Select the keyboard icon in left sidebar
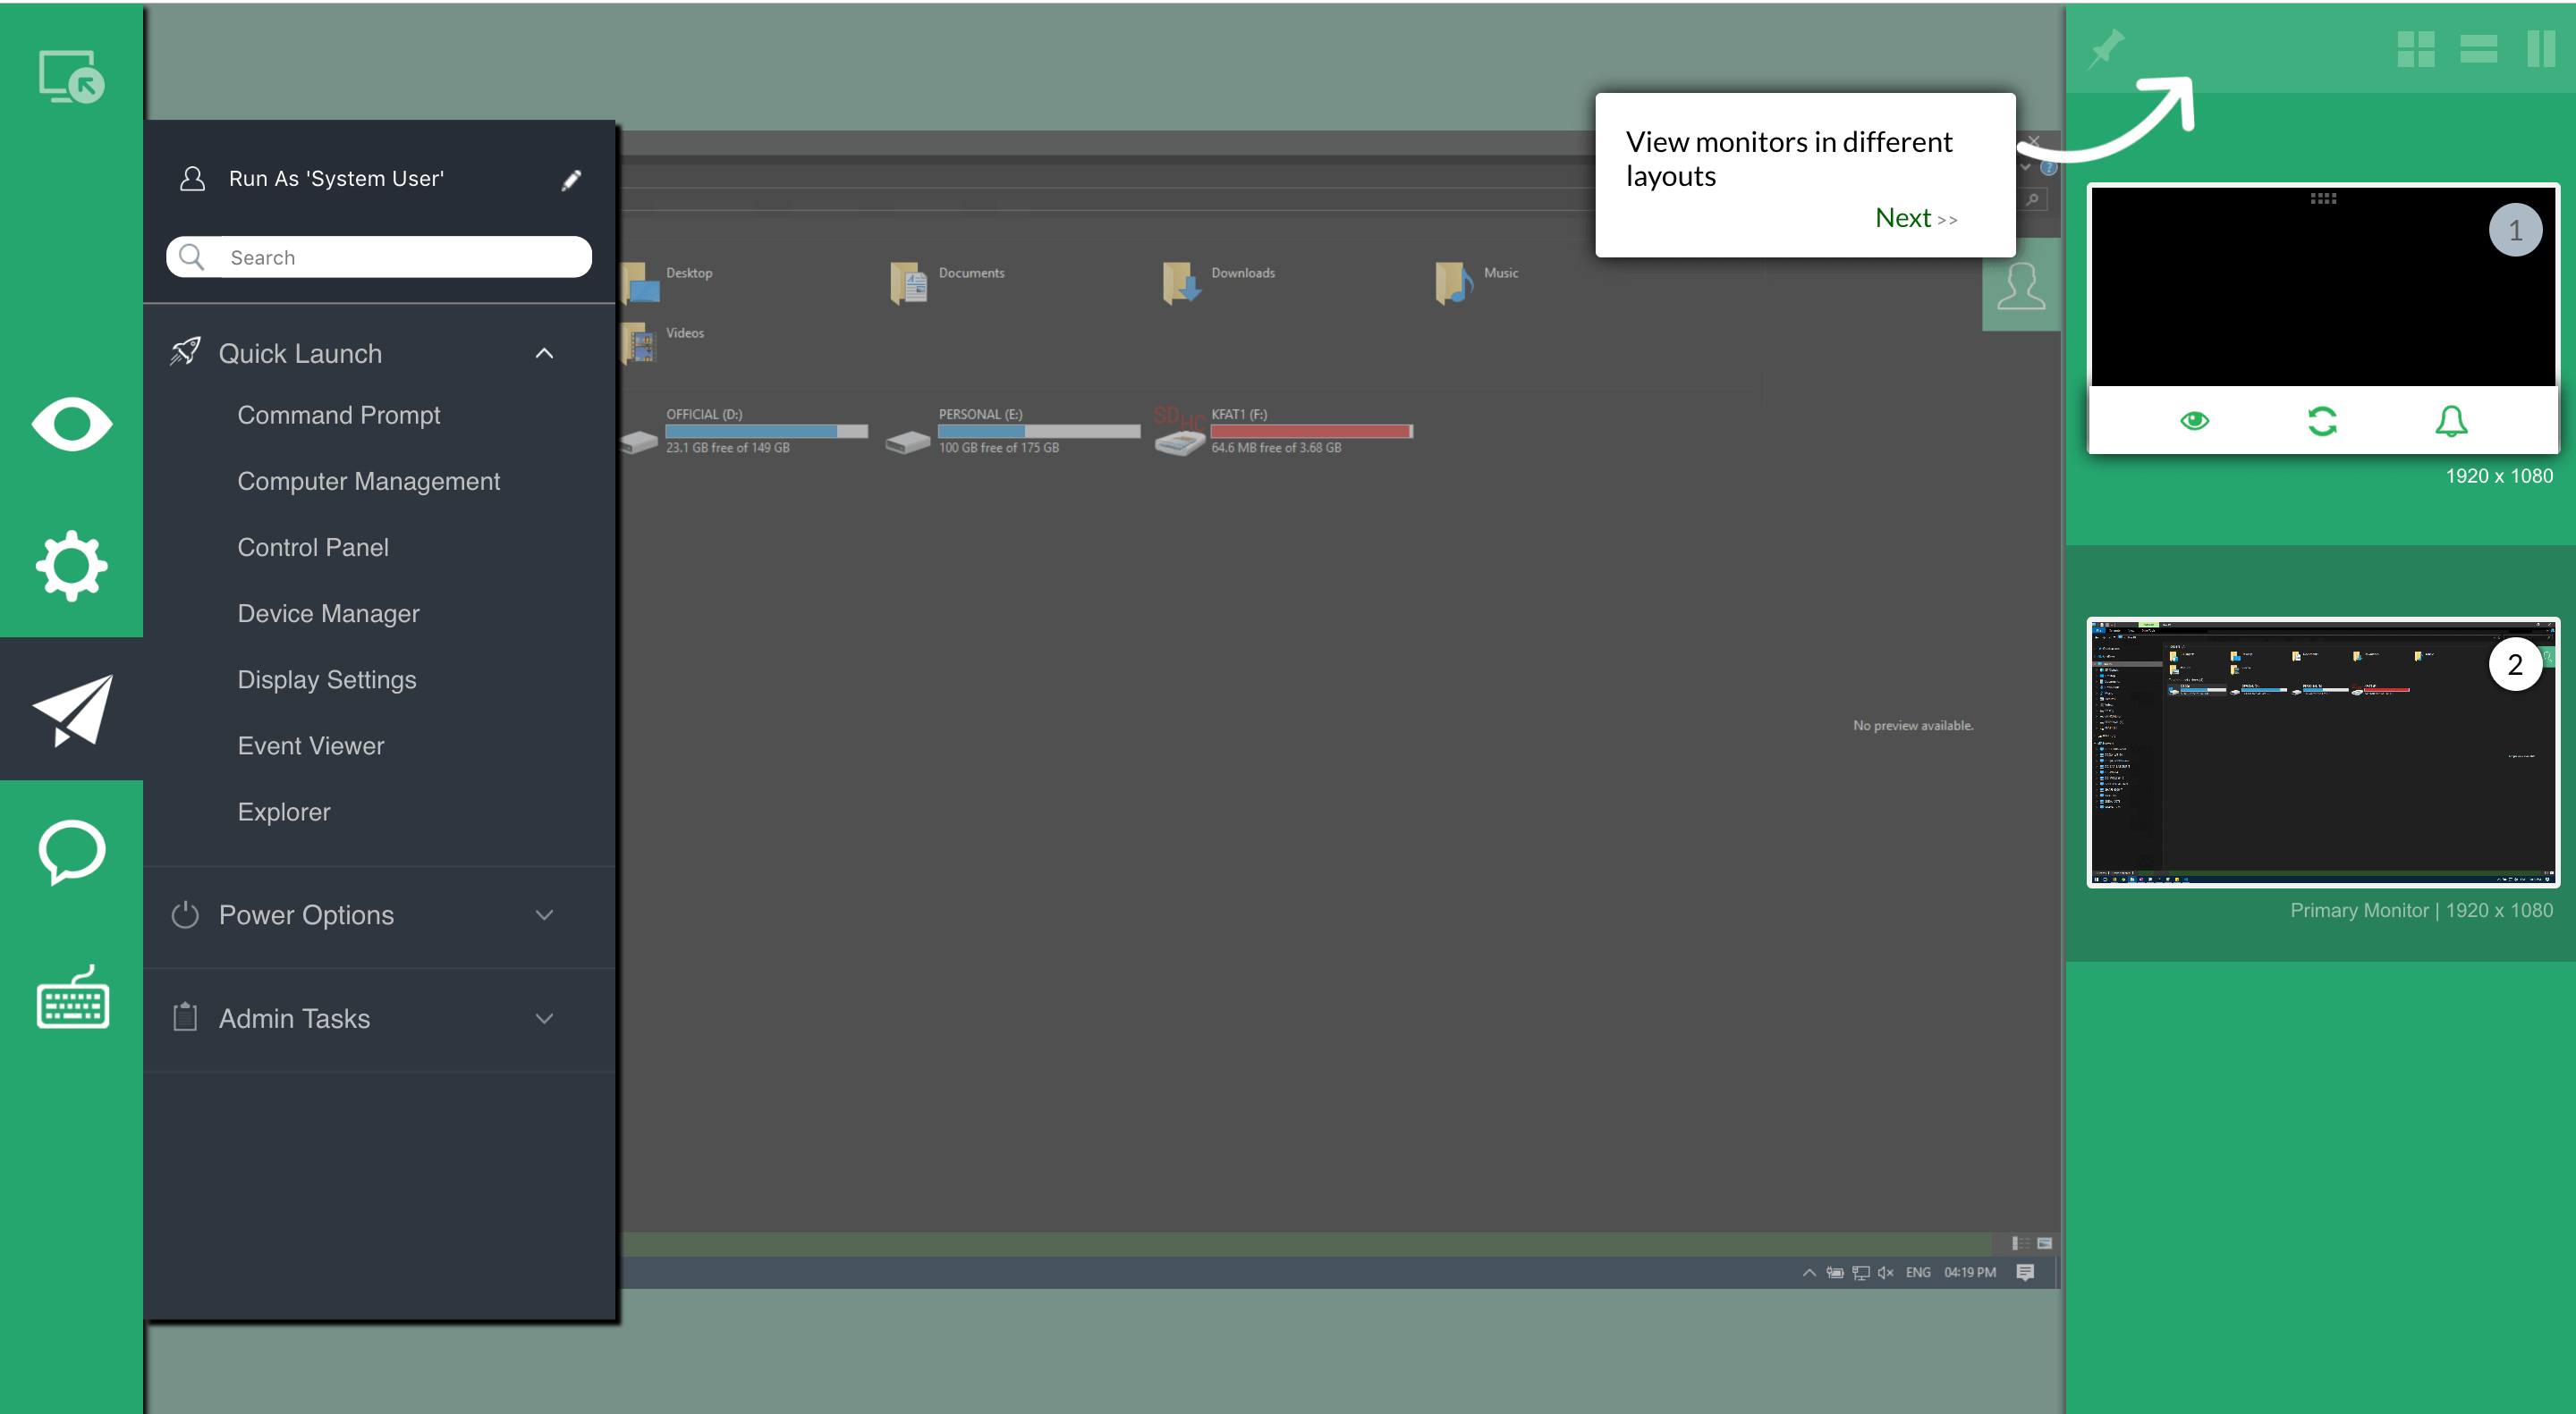The width and height of the screenshot is (2576, 1414). click(71, 997)
